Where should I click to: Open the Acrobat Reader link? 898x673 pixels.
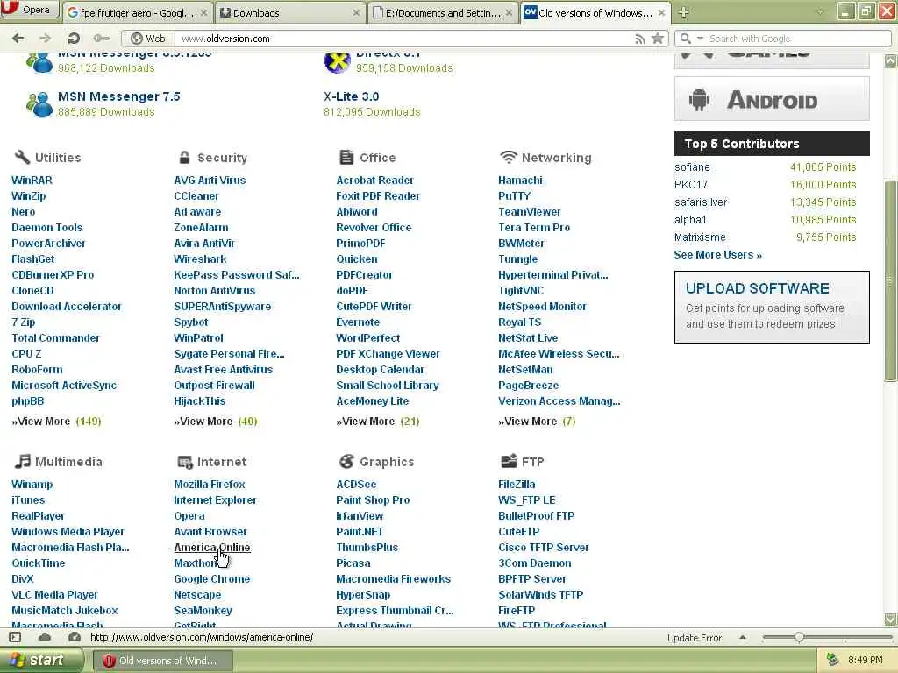pos(374,180)
